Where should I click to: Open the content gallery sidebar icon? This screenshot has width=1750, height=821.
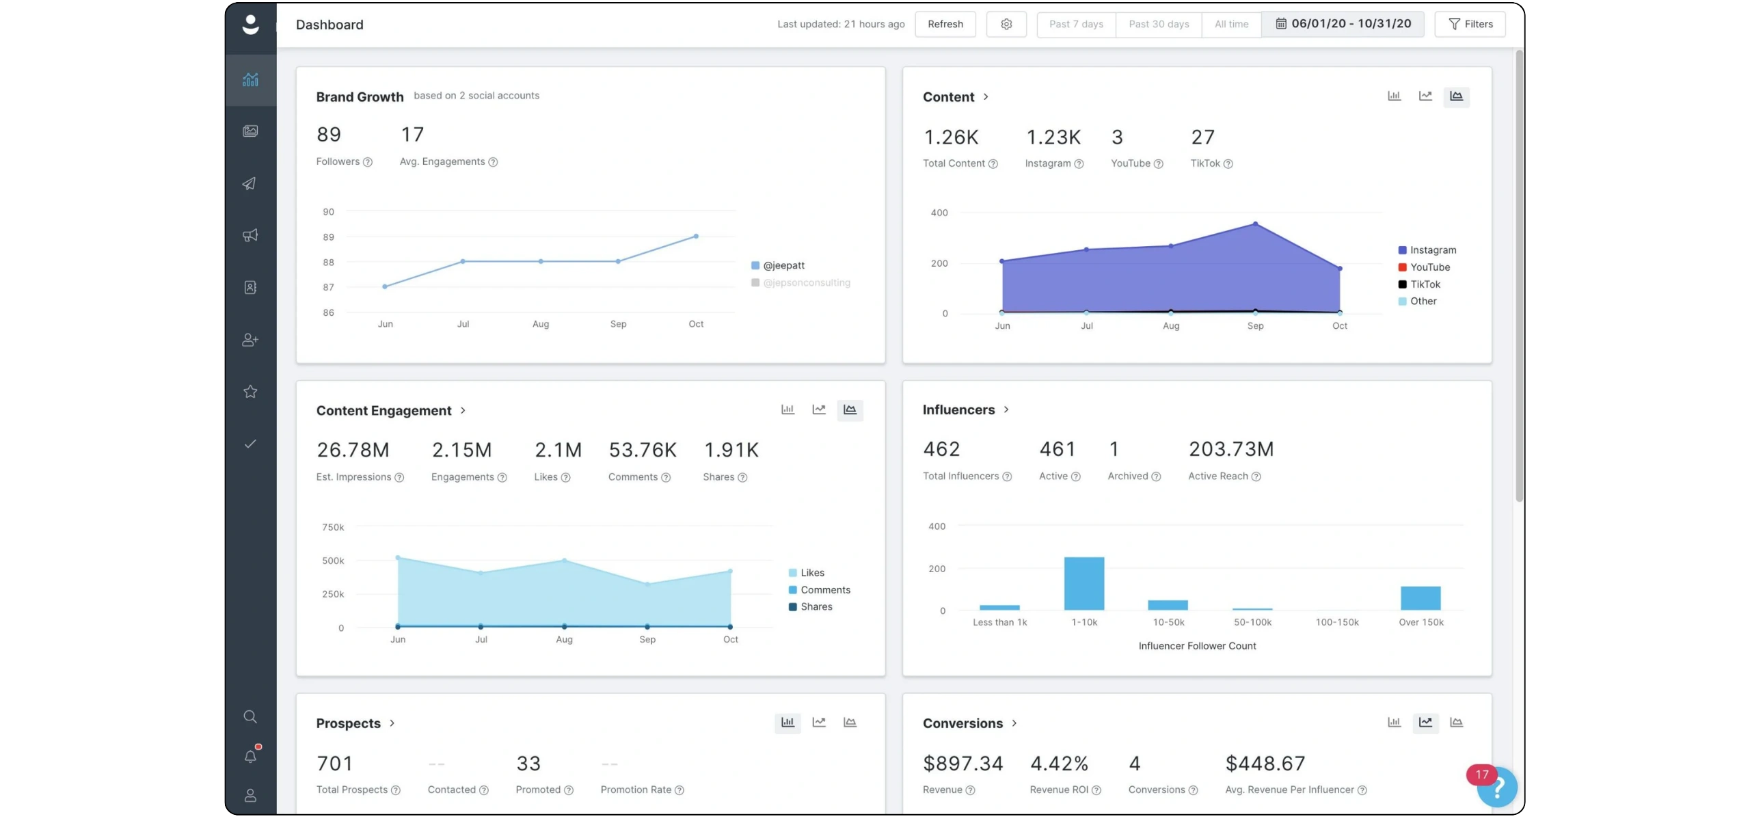tap(250, 131)
